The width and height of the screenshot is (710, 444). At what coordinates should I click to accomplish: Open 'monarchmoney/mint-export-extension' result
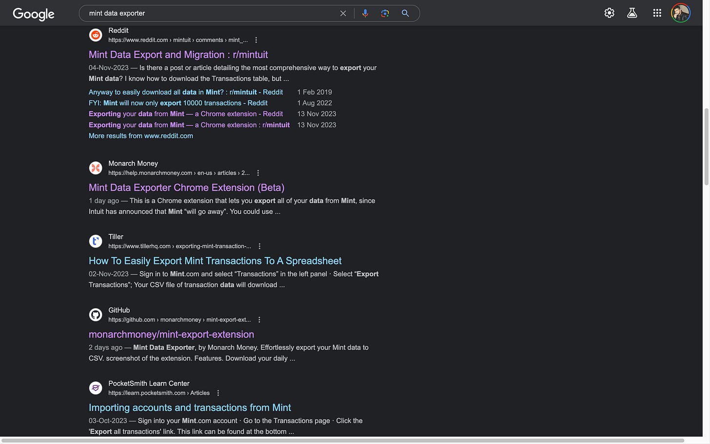click(171, 334)
